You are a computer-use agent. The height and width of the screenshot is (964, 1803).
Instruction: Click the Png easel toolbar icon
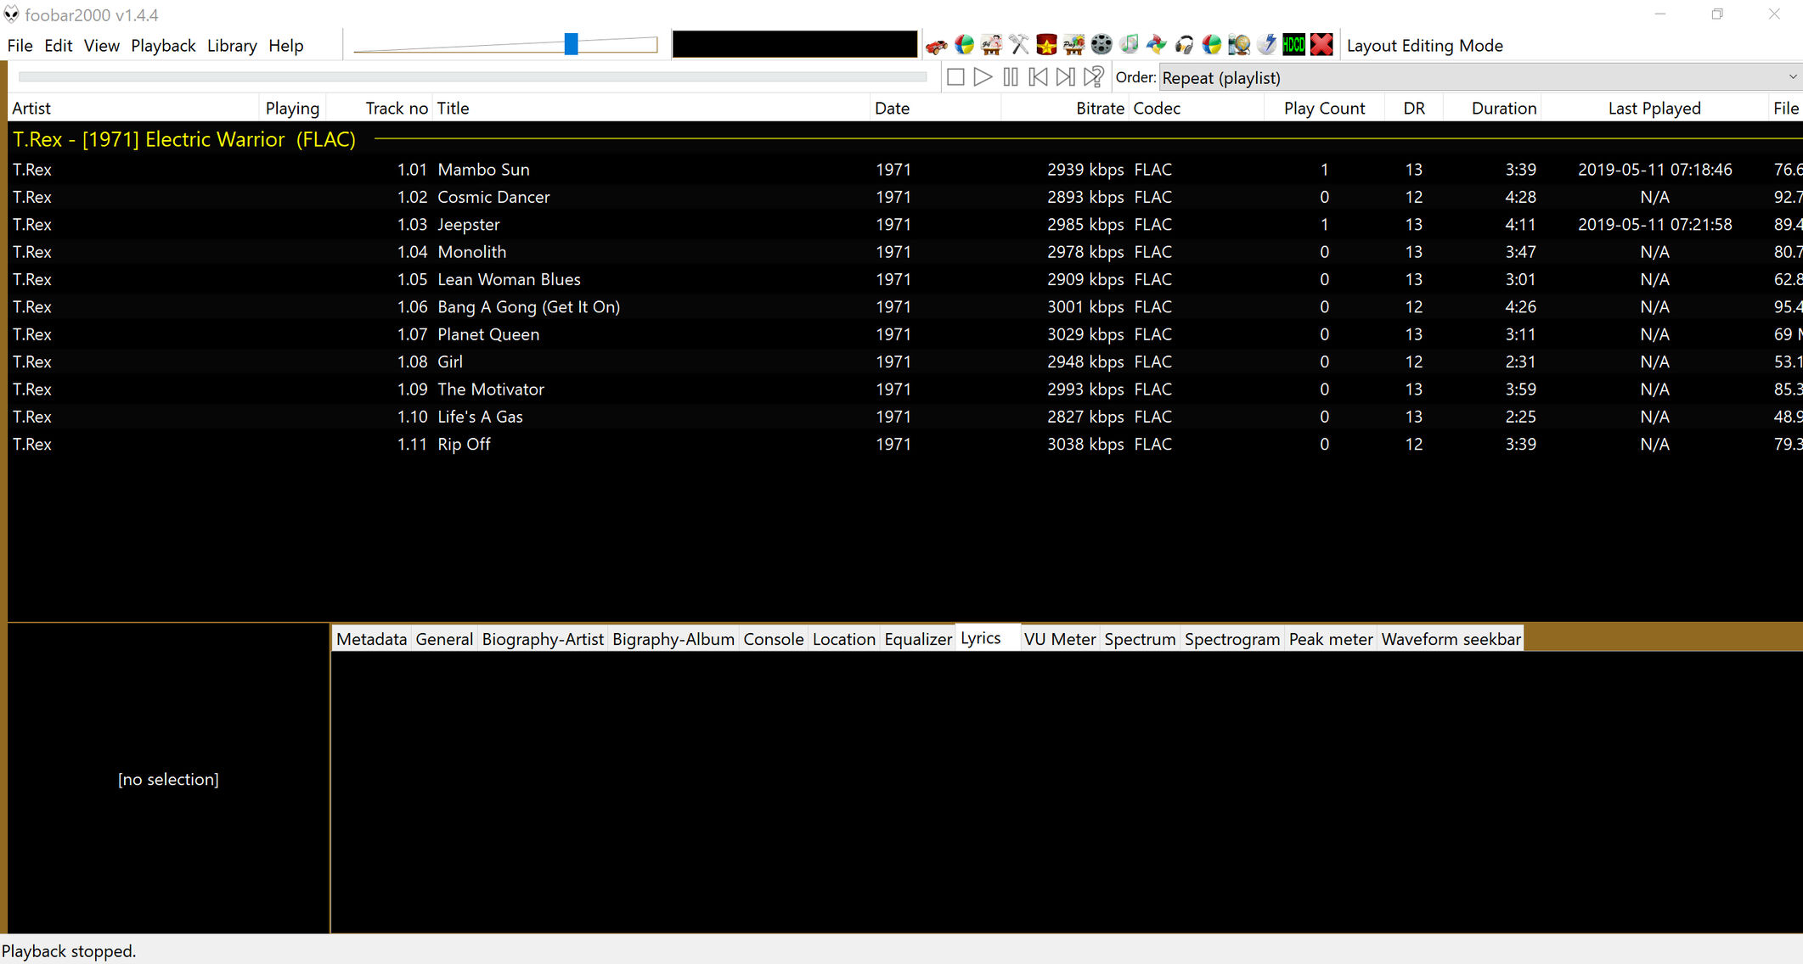1073,45
